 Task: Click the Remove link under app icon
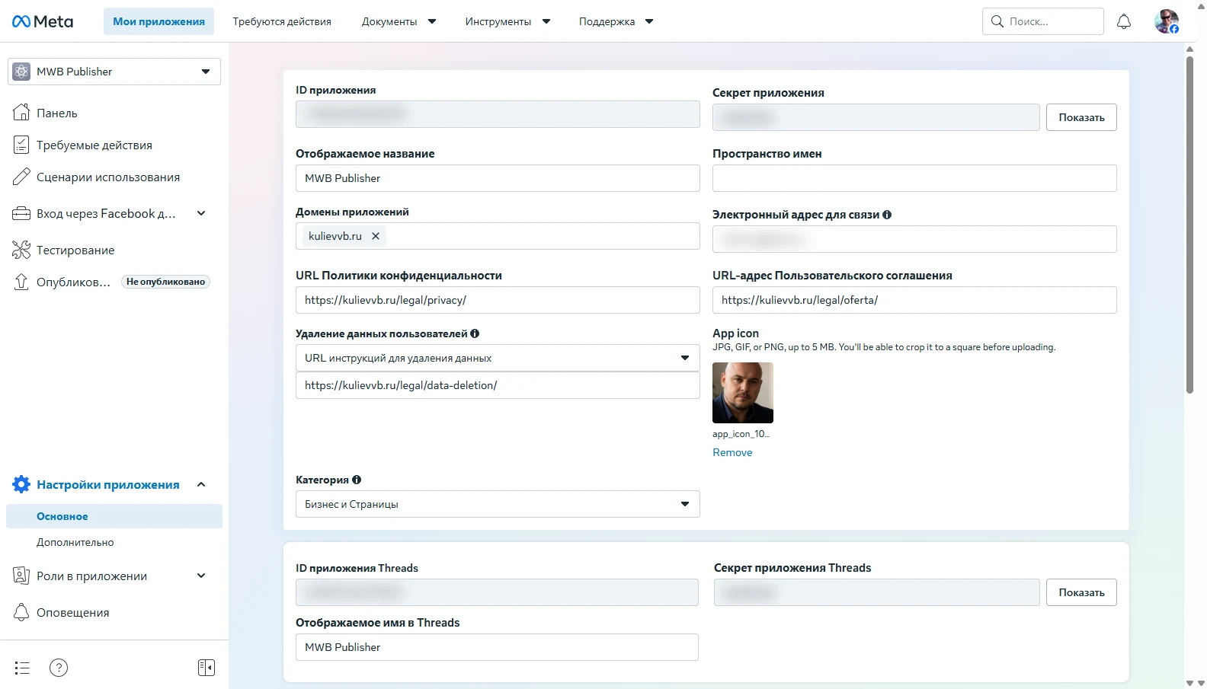tap(732, 452)
